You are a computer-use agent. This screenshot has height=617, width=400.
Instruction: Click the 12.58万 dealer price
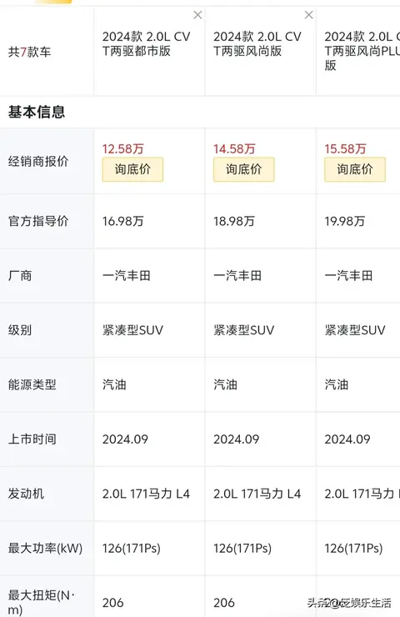123,148
